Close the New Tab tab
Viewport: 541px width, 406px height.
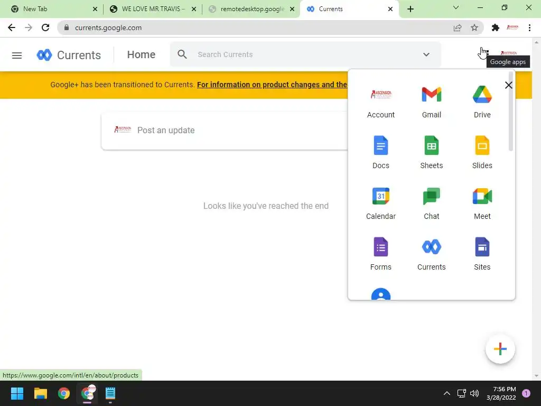pyautogui.click(x=95, y=9)
